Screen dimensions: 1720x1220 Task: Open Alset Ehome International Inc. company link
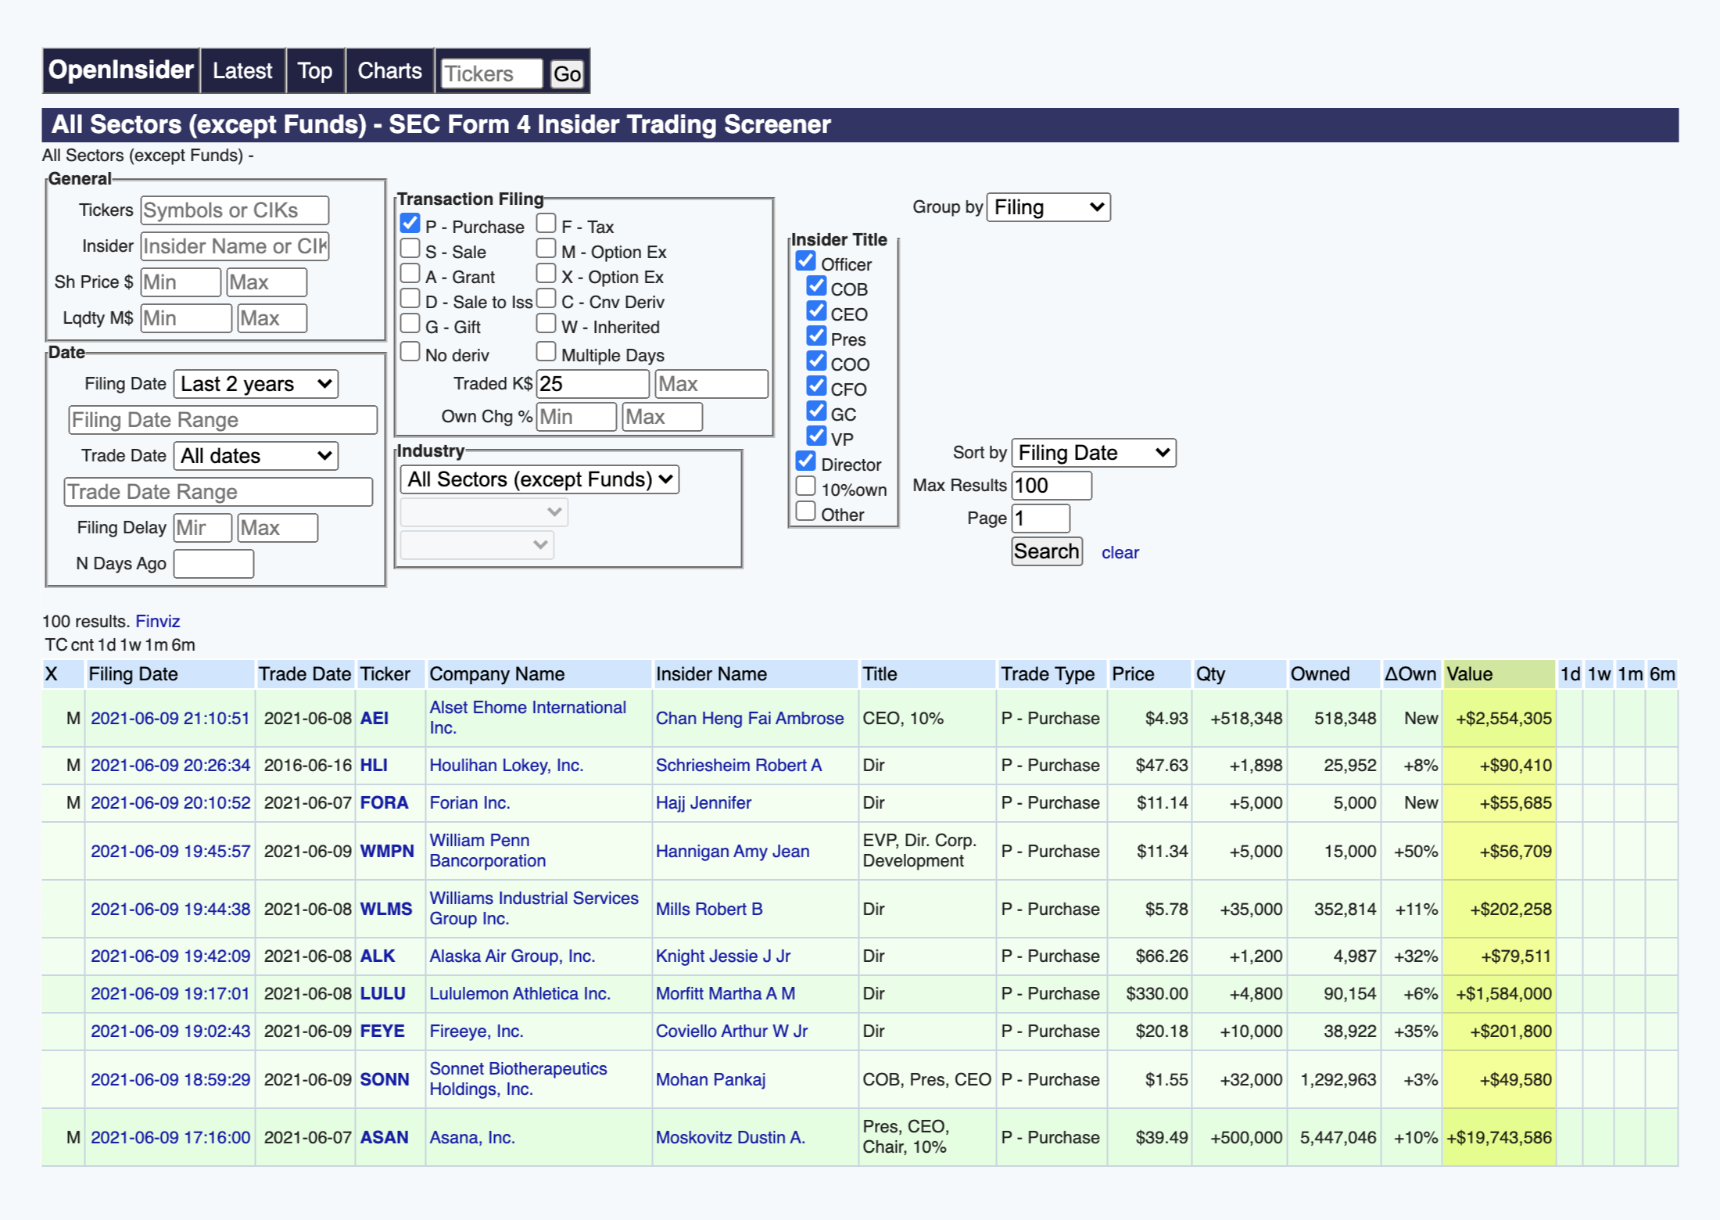coord(528,717)
